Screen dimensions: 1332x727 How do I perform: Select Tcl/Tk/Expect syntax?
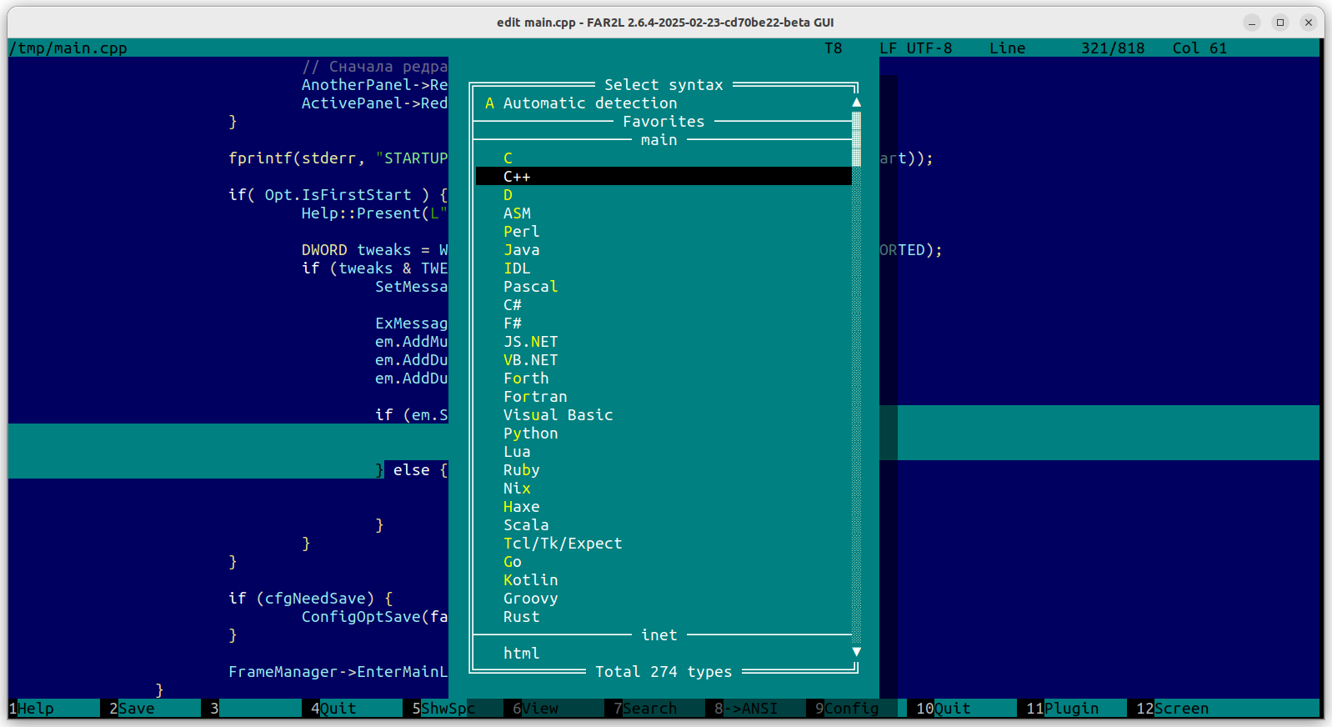click(x=563, y=544)
